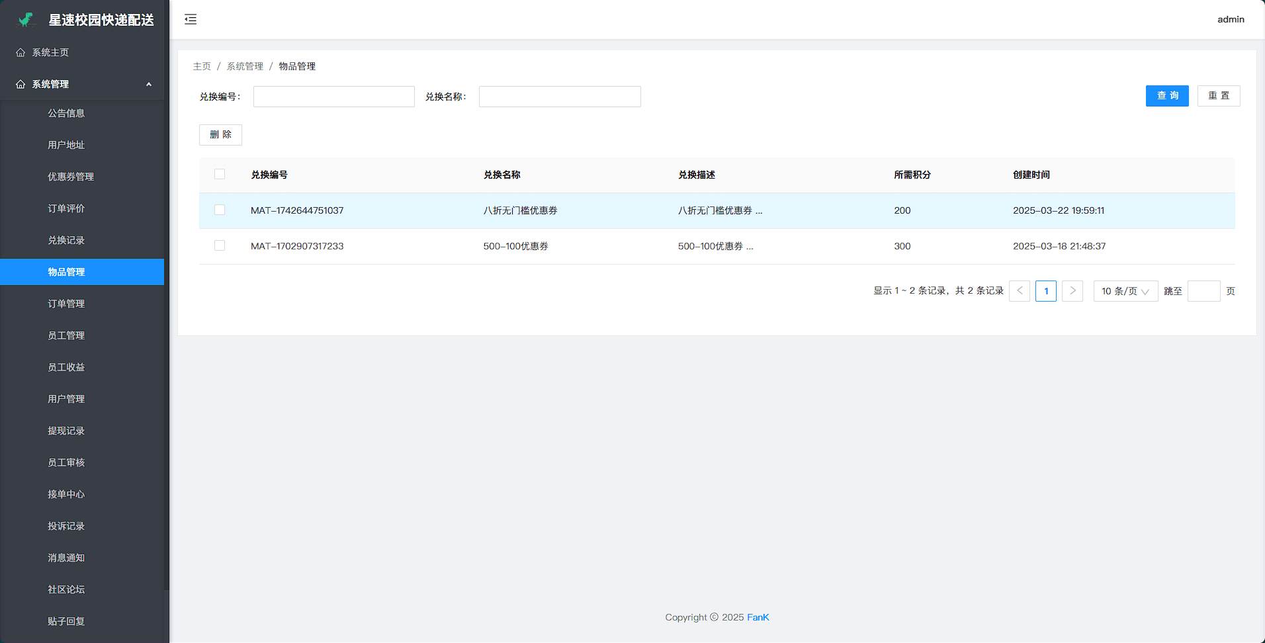Click the blue 查询 button
The image size is (1265, 643).
[1167, 96]
